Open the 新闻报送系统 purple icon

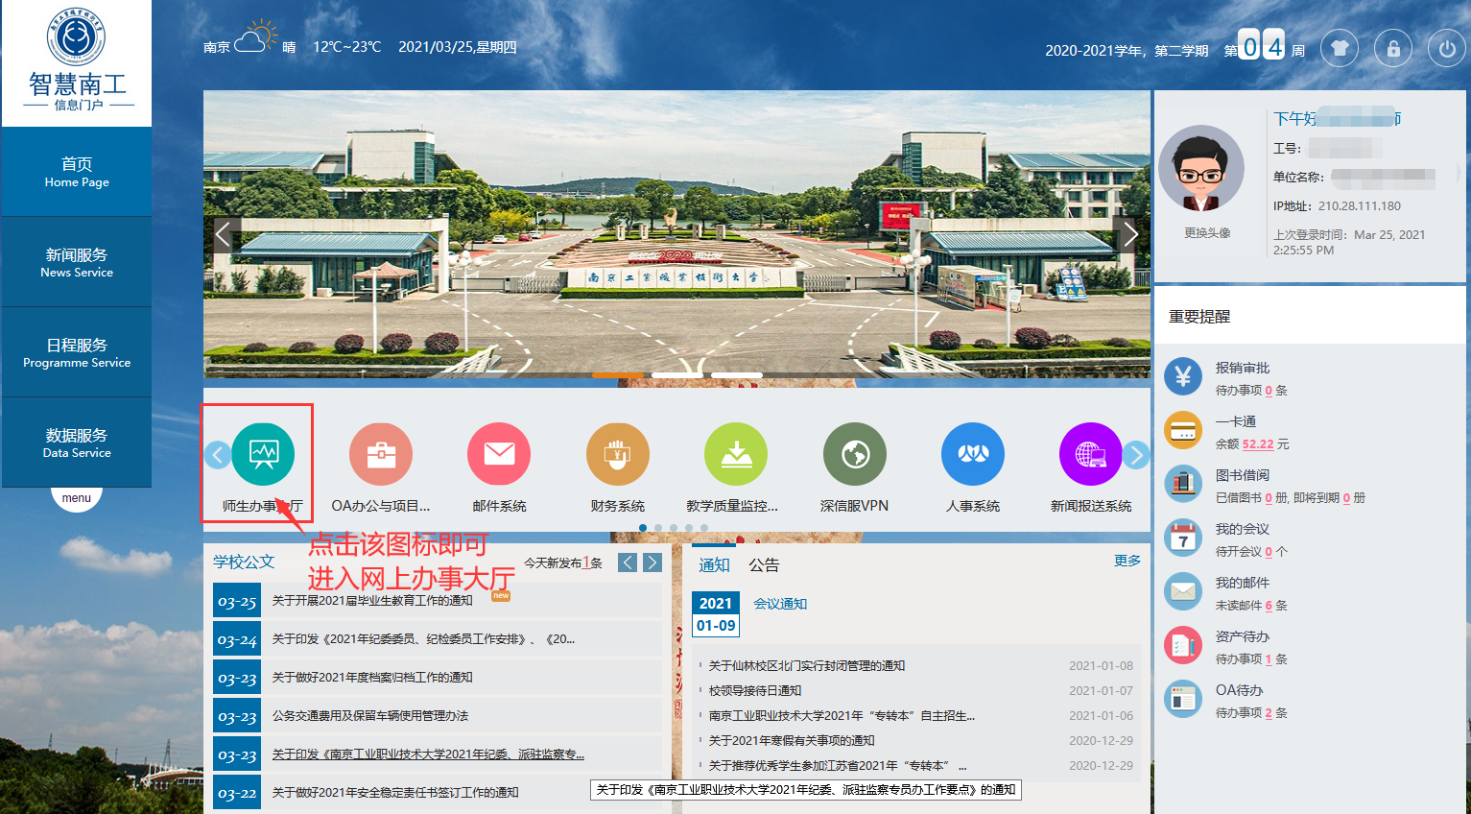click(1090, 454)
